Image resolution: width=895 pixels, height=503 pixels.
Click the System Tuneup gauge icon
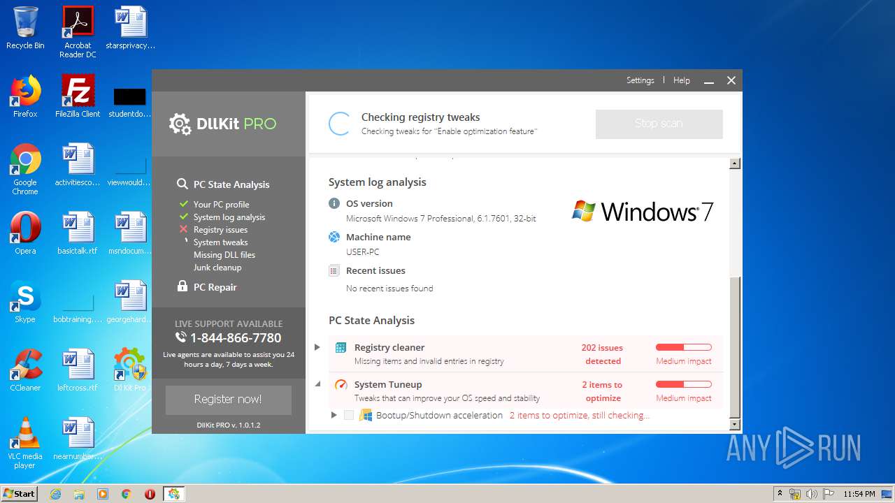click(x=341, y=384)
